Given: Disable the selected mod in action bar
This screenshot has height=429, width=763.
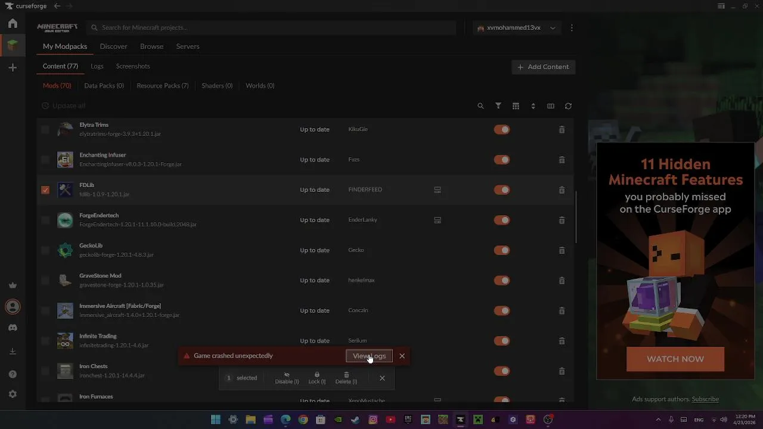Looking at the screenshot, I should coord(287,378).
